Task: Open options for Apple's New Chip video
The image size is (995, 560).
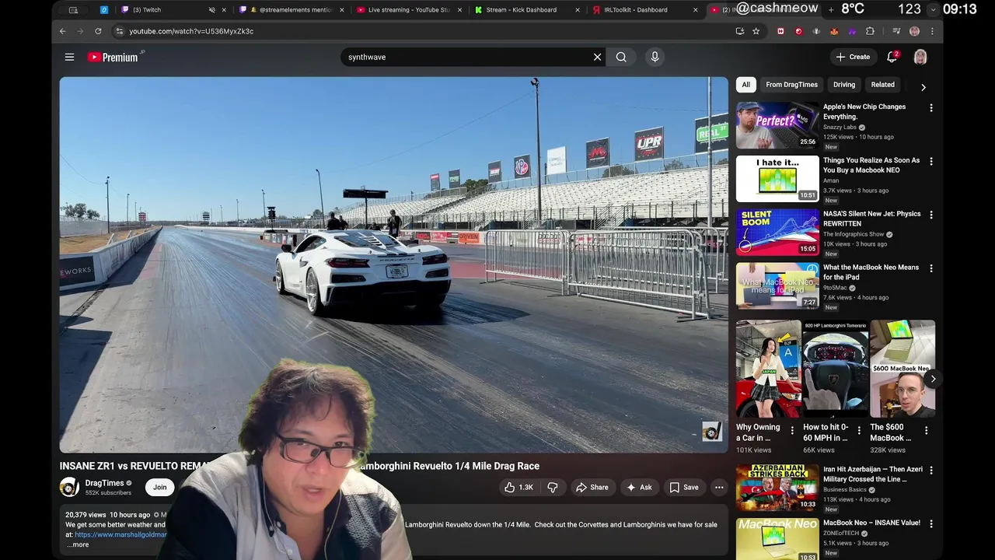Action: [931, 108]
